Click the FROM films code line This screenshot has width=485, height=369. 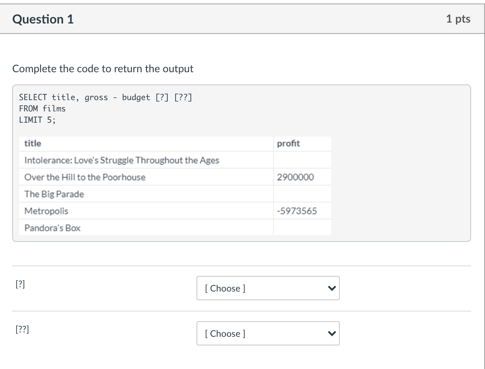42,109
